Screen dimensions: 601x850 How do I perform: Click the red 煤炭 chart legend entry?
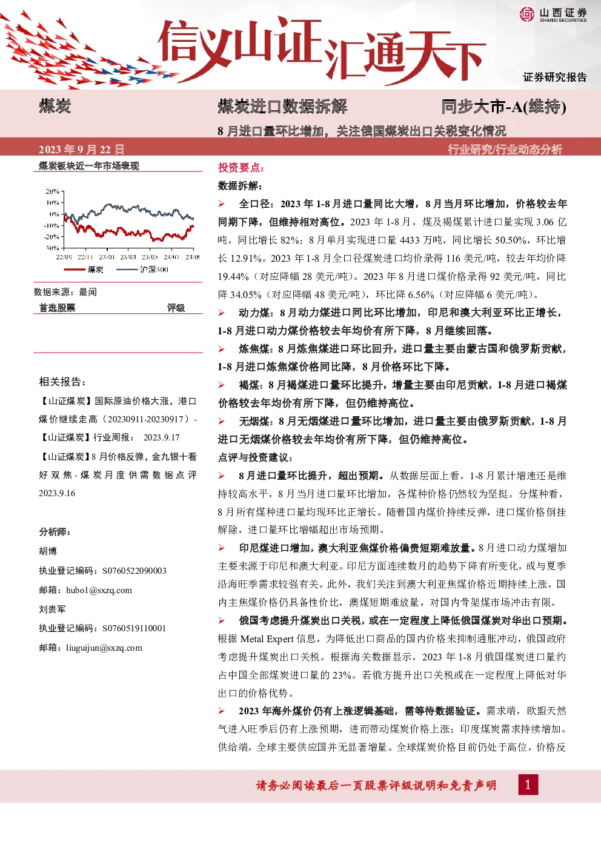pos(84,270)
